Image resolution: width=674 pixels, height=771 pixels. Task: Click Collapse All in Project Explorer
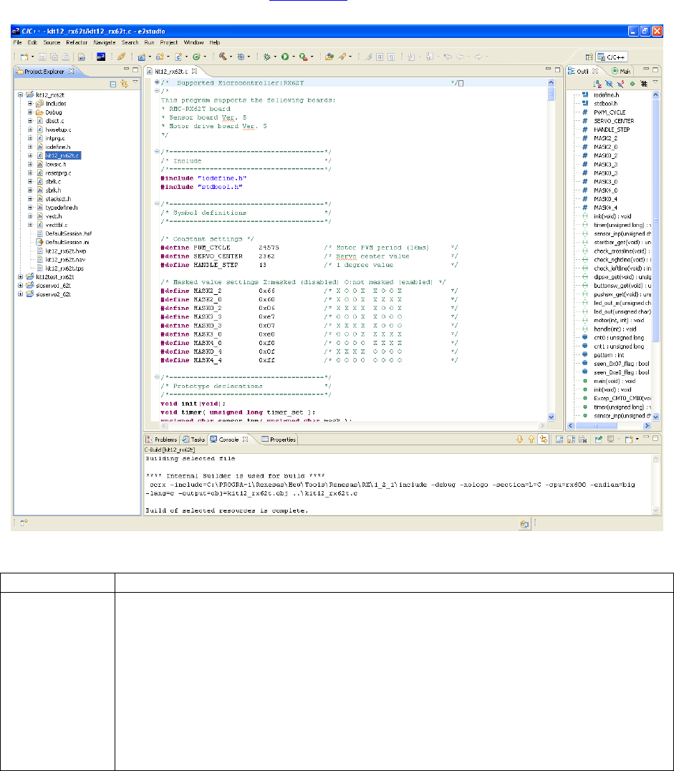113,84
